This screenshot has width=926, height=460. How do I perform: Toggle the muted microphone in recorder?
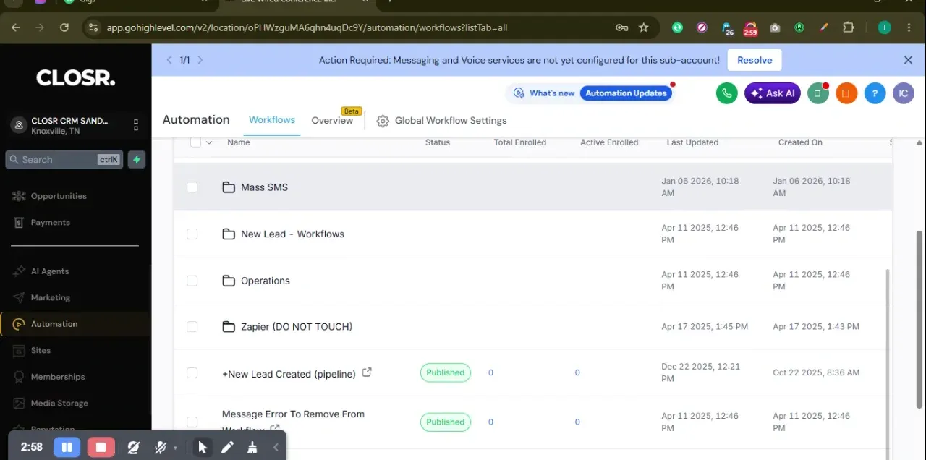161,447
